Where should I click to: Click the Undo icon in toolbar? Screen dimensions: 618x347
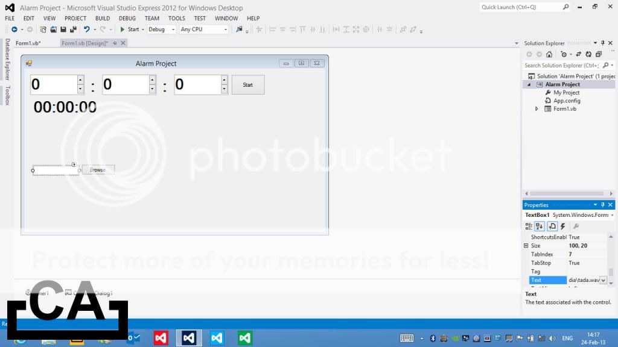pos(86,29)
